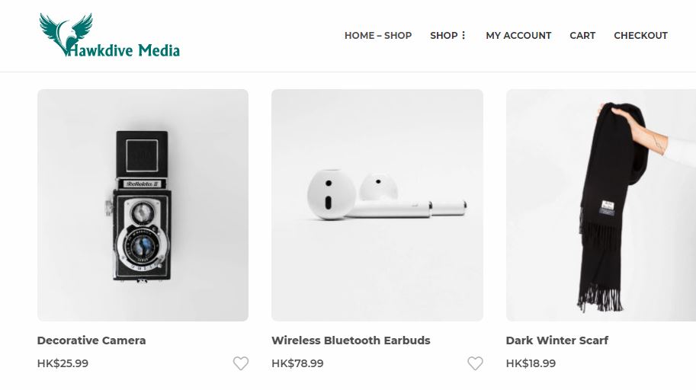Expand the Shop submenu dots indicator
The image size is (696, 390).
click(463, 36)
